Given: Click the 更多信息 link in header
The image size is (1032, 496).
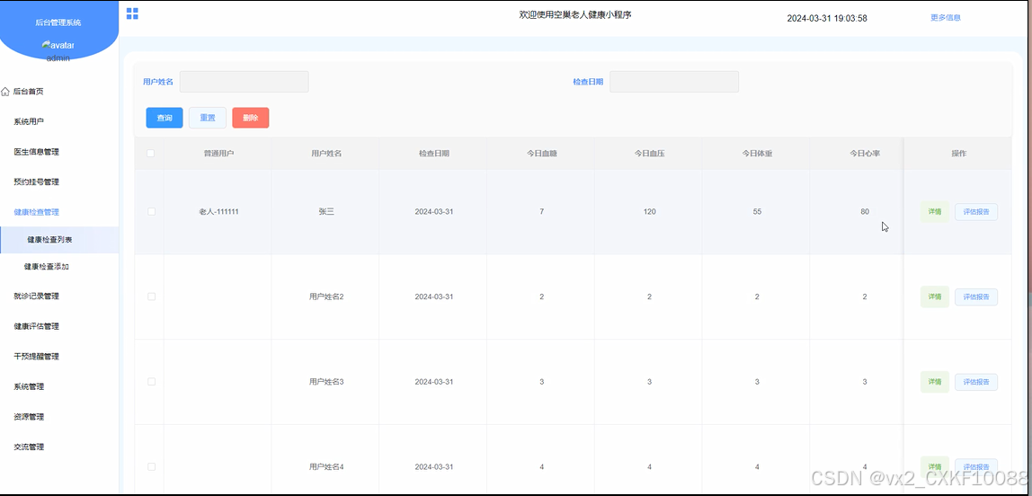Looking at the screenshot, I should pyautogui.click(x=945, y=18).
